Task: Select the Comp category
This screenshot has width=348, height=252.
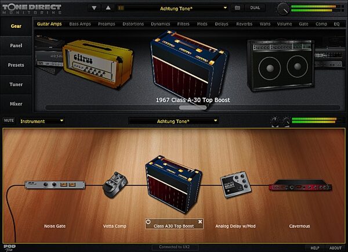Action: pos(321,24)
